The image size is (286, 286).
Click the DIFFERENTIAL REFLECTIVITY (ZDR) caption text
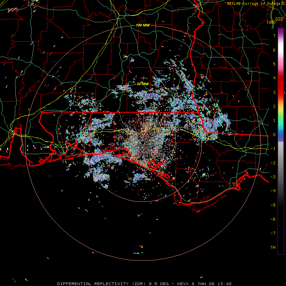point(102,284)
